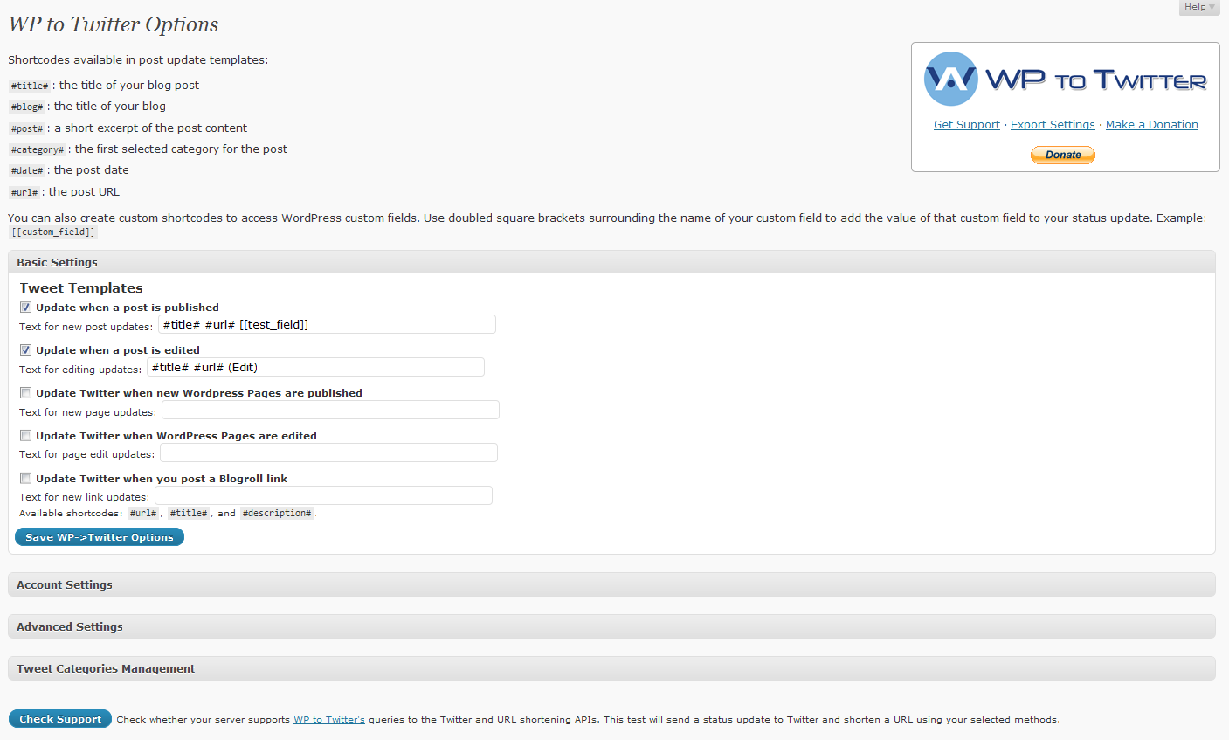
Task: Uncheck Update when a post is edited
Action: 26,350
